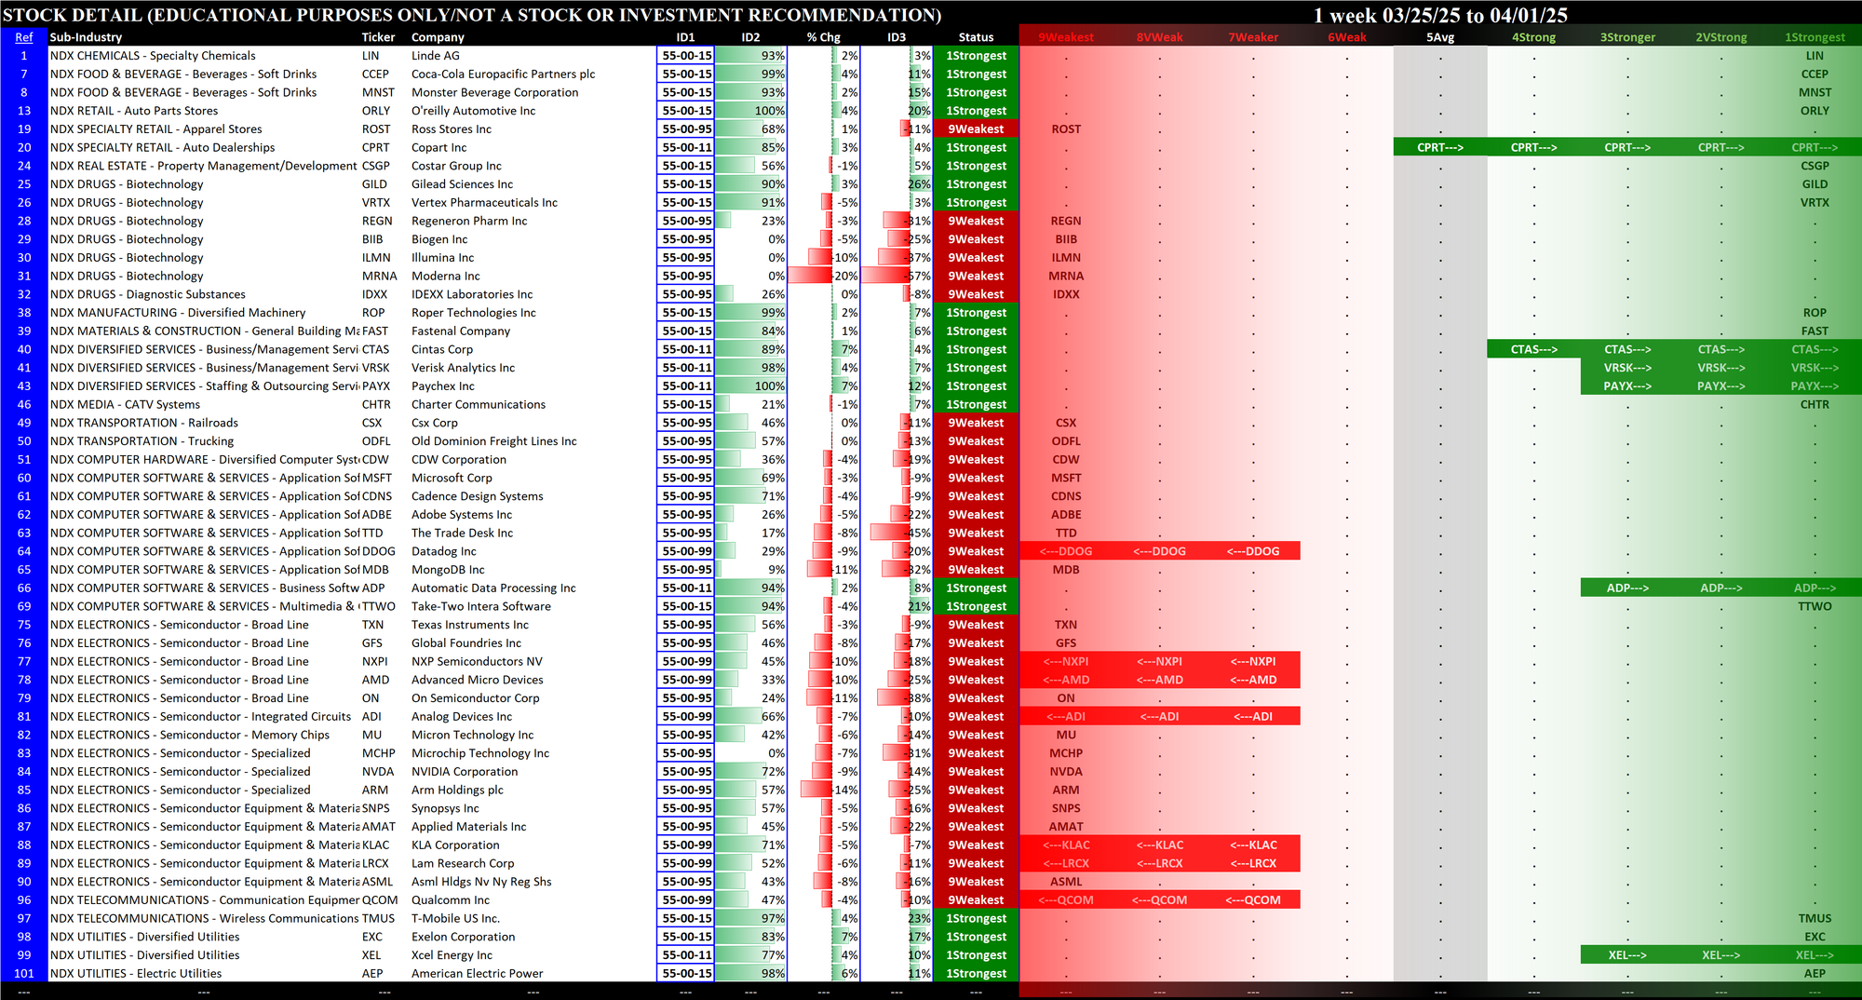Select 'Automatic Data Processing Inc' cell
This screenshot has width=1862, height=1000.
point(493,588)
